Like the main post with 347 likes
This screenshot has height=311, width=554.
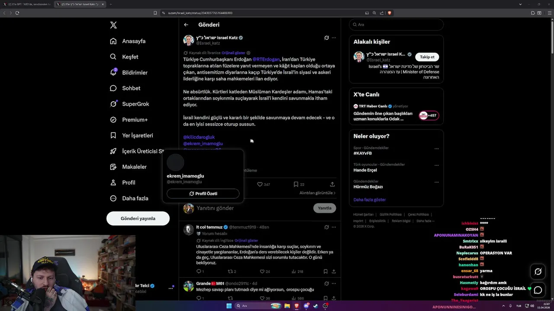point(264,184)
